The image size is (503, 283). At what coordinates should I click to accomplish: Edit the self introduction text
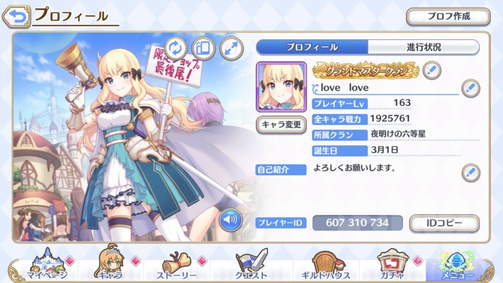[471, 172]
